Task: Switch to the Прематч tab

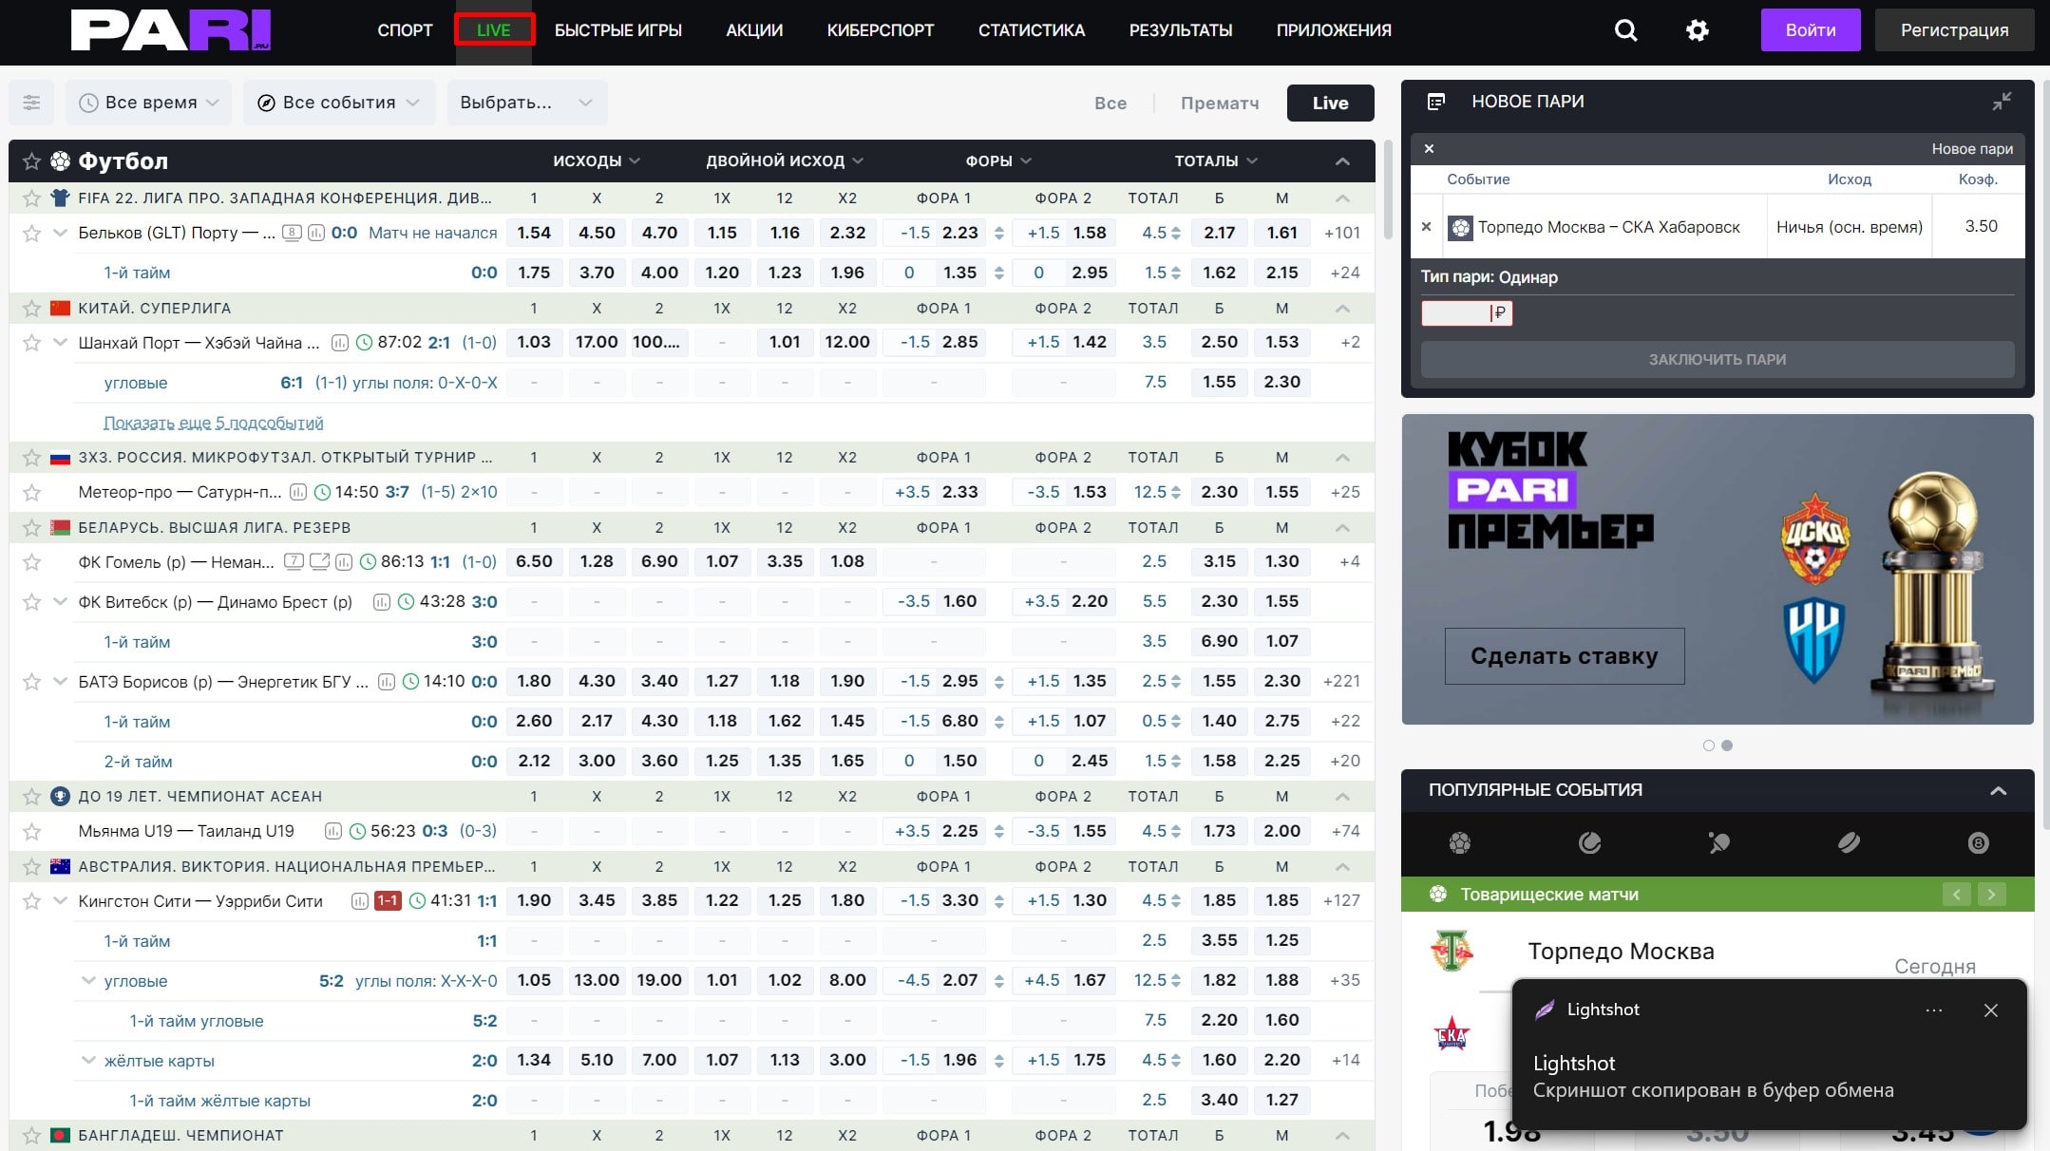Action: 1219,103
